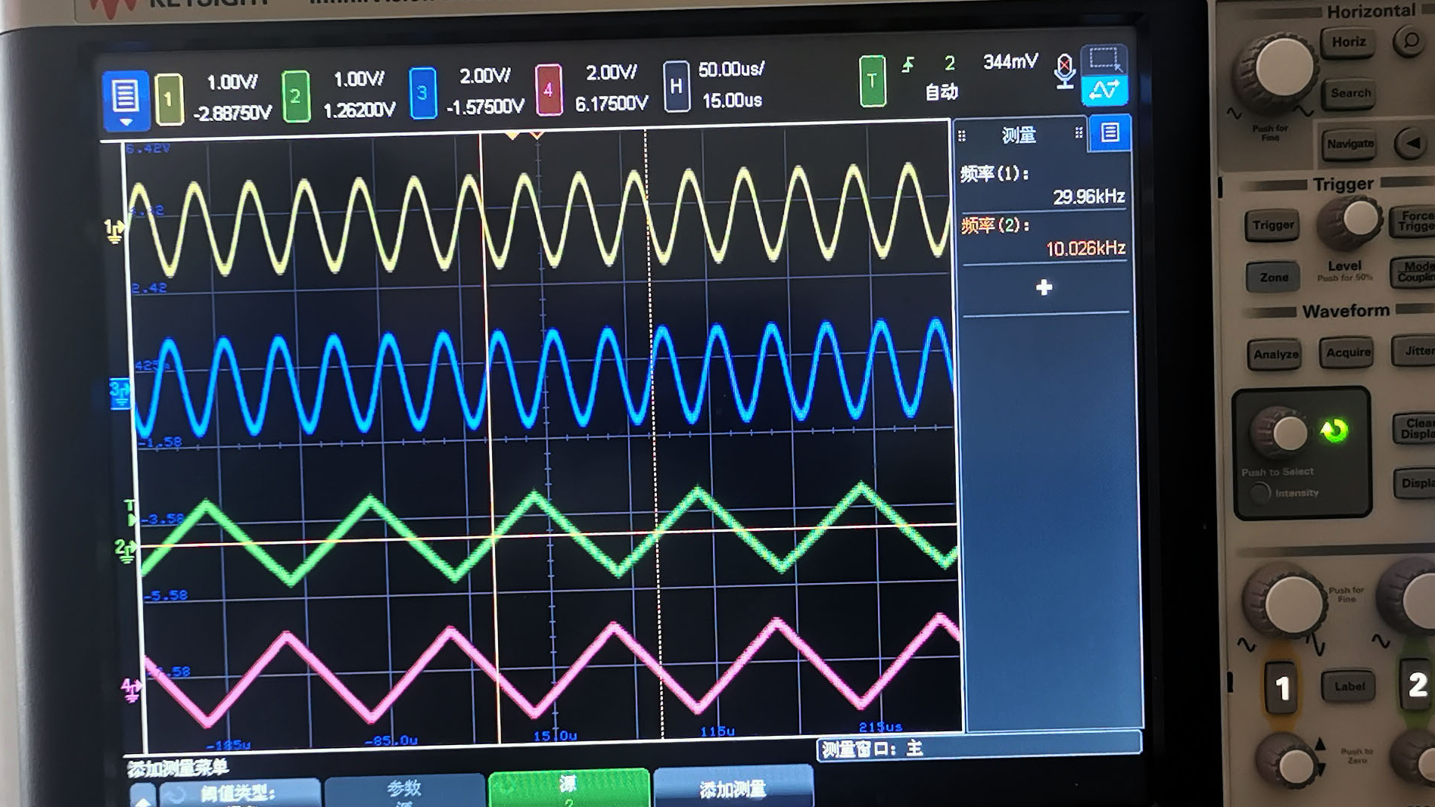Click the 添加测量菜单 title

pos(178,768)
